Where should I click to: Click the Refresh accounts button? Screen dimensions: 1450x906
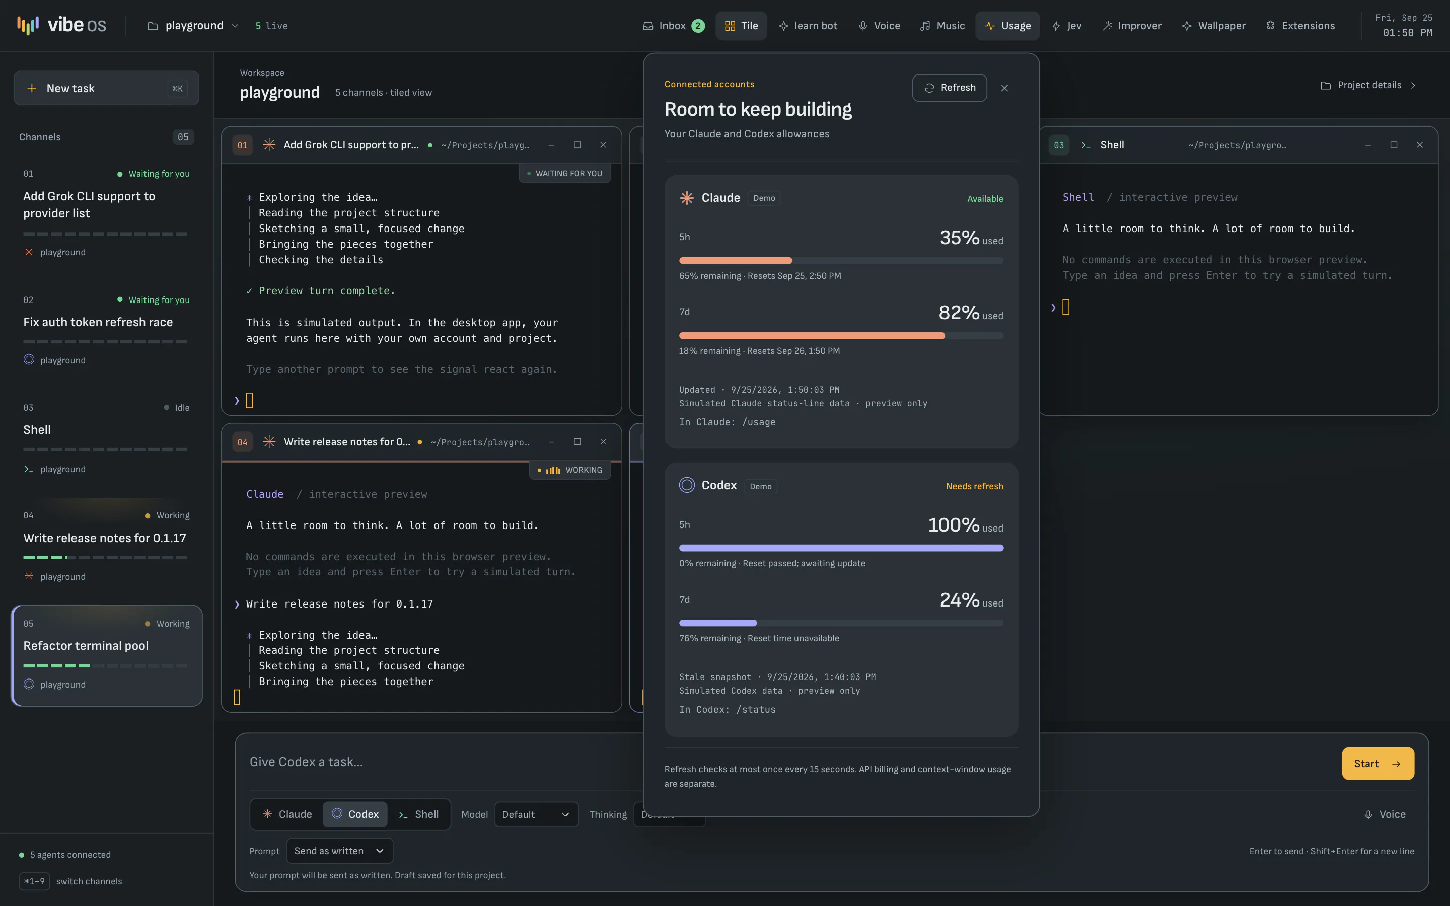point(950,88)
